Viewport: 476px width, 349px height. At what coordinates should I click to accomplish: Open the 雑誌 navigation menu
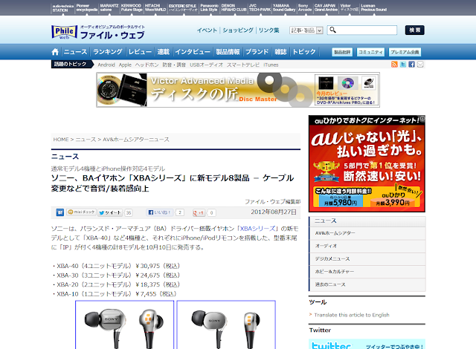coord(280,52)
